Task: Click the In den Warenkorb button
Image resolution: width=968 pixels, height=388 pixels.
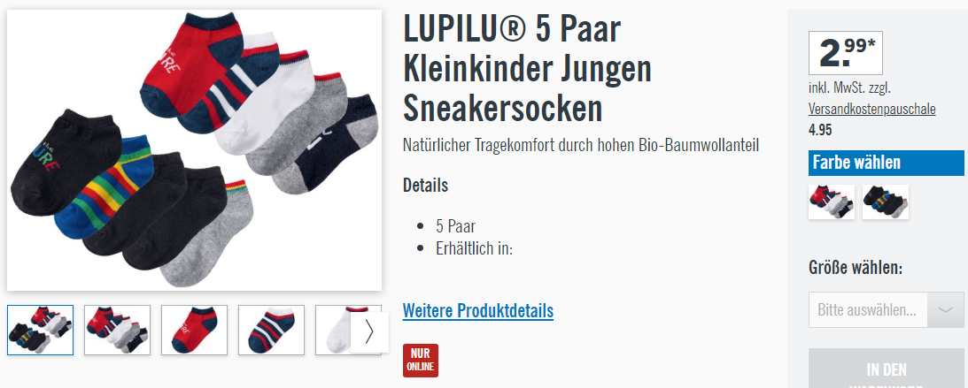Action: (886, 369)
